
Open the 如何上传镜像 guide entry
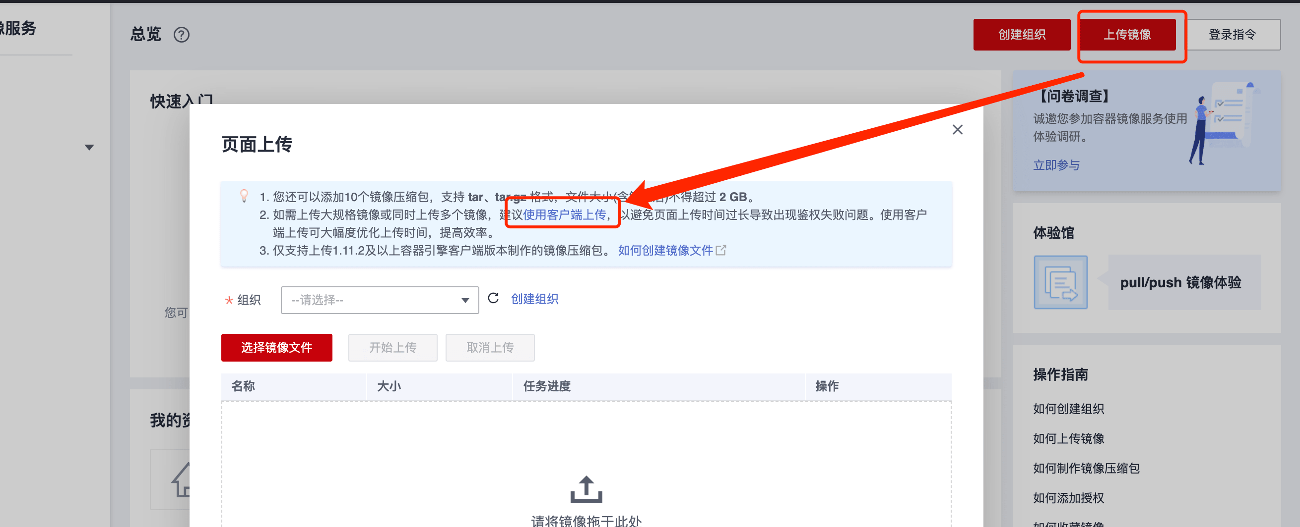1068,439
